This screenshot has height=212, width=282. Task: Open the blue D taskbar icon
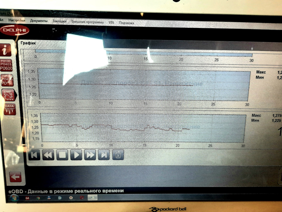pos(60,198)
